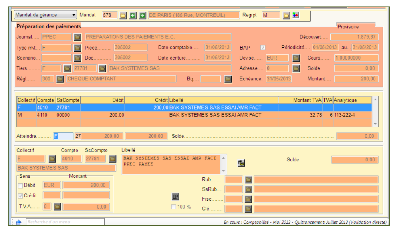Open the Bq bank lookup icon
This screenshot has height=233, width=405.
pyautogui.click(x=228, y=79)
